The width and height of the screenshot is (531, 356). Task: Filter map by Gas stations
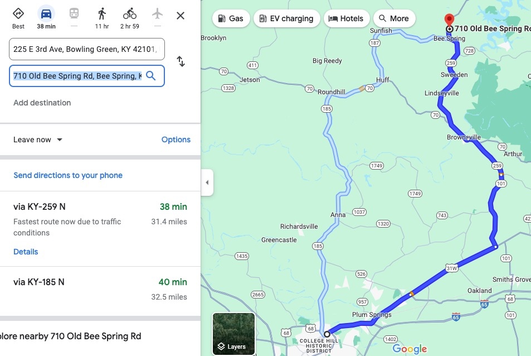[231, 18]
